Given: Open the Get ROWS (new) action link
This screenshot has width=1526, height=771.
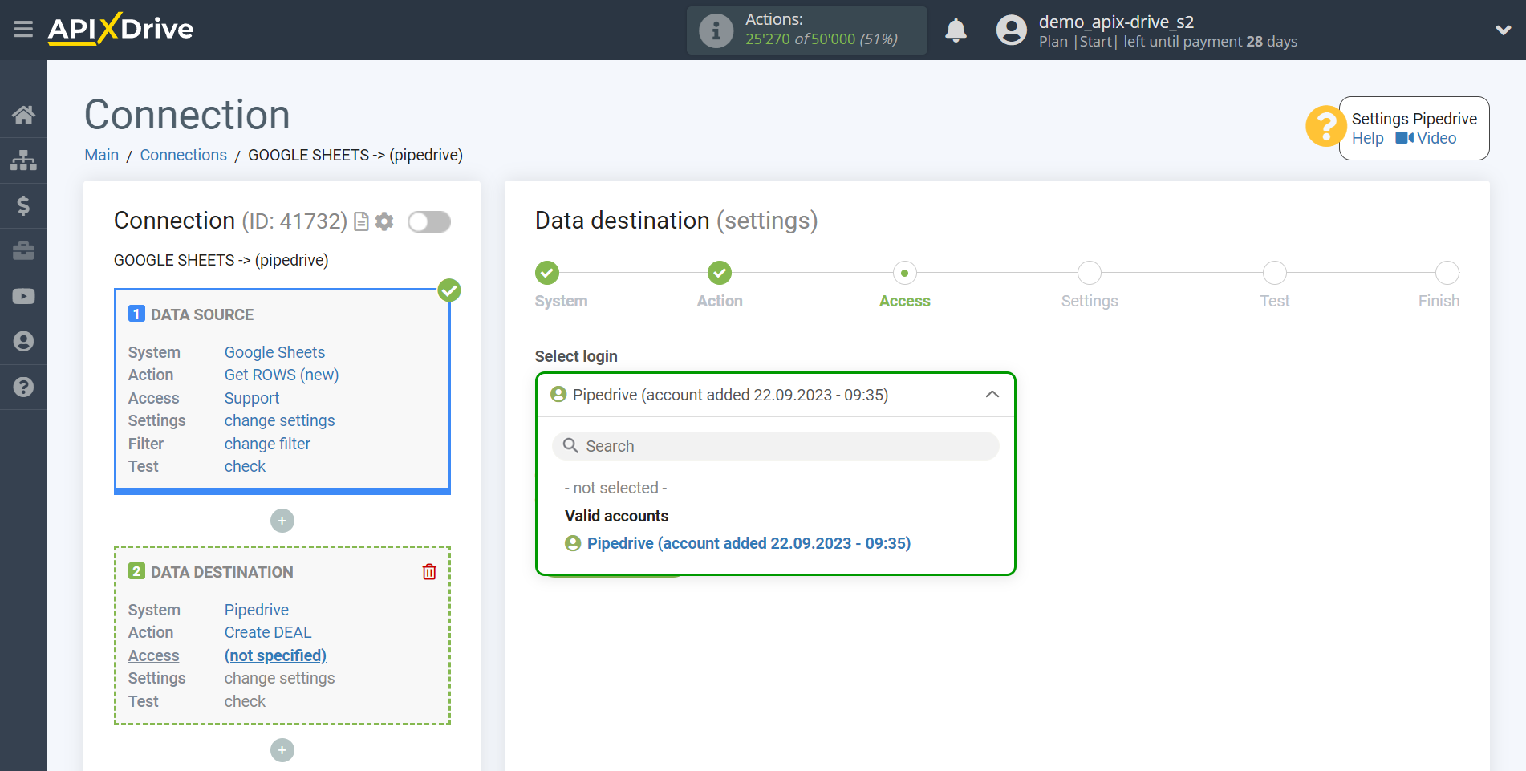Looking at the screenshot, I should 282,375.
